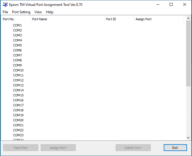
Task: Open the View menu
Action: click(x=38, y=12)
